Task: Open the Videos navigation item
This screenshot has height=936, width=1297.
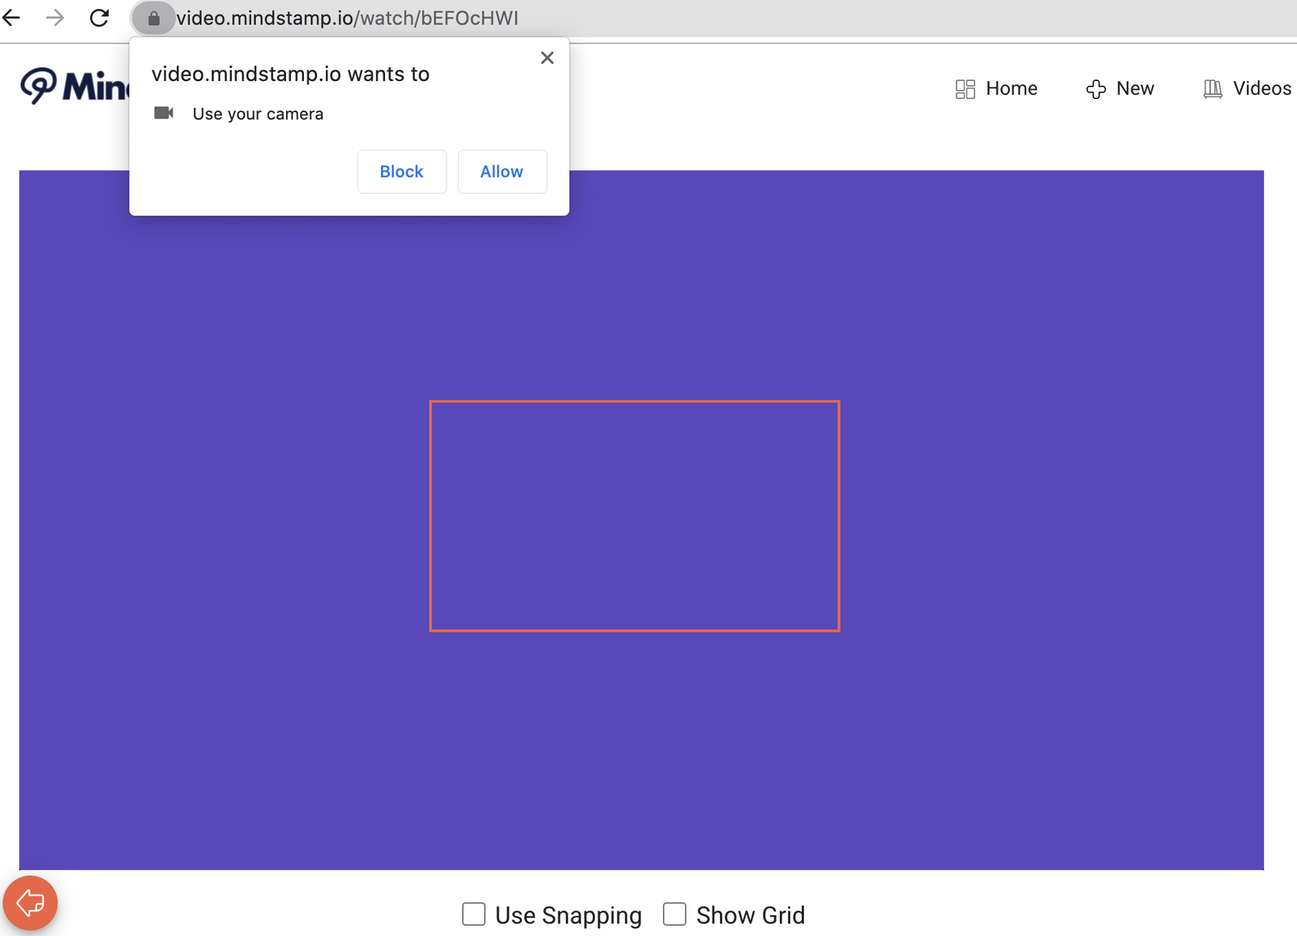Action: (1248, 88)
